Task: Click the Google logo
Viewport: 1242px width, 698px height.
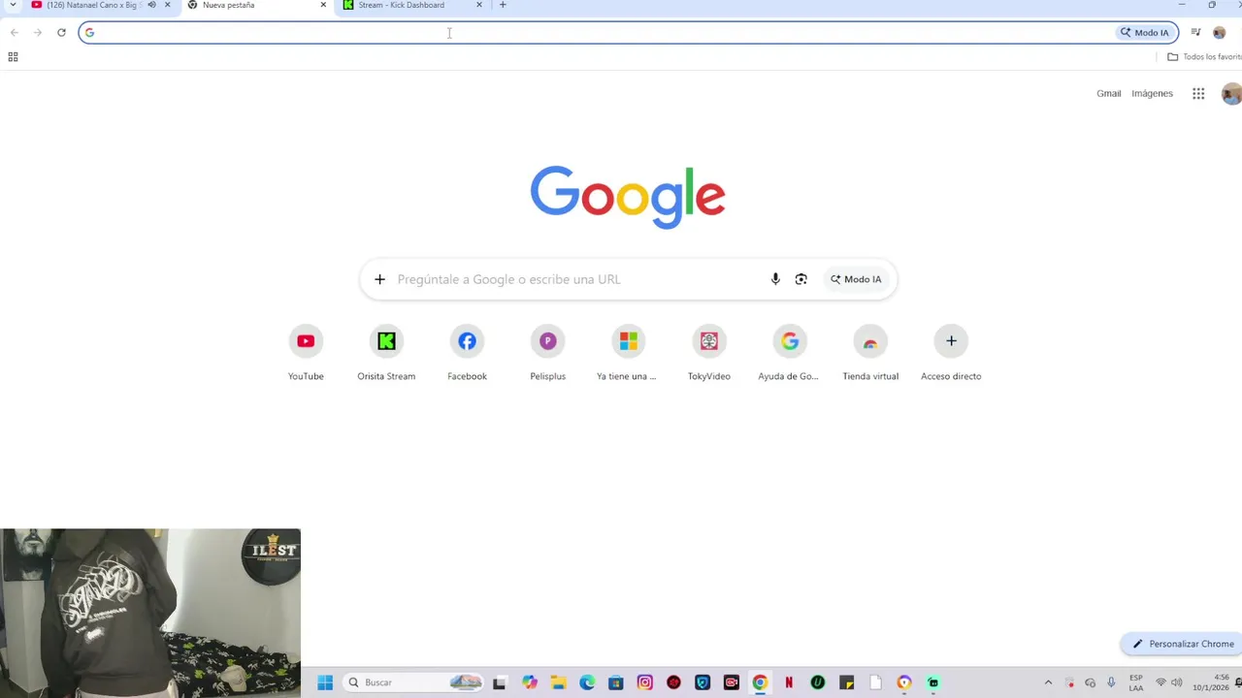Action: tap(628, 197)
